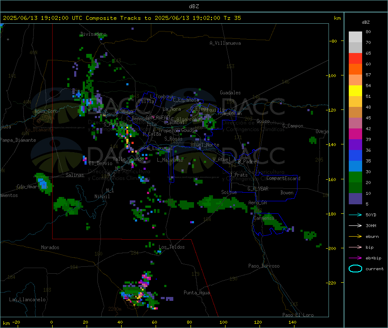Click the Punta_Agua map label

[197, 293]
